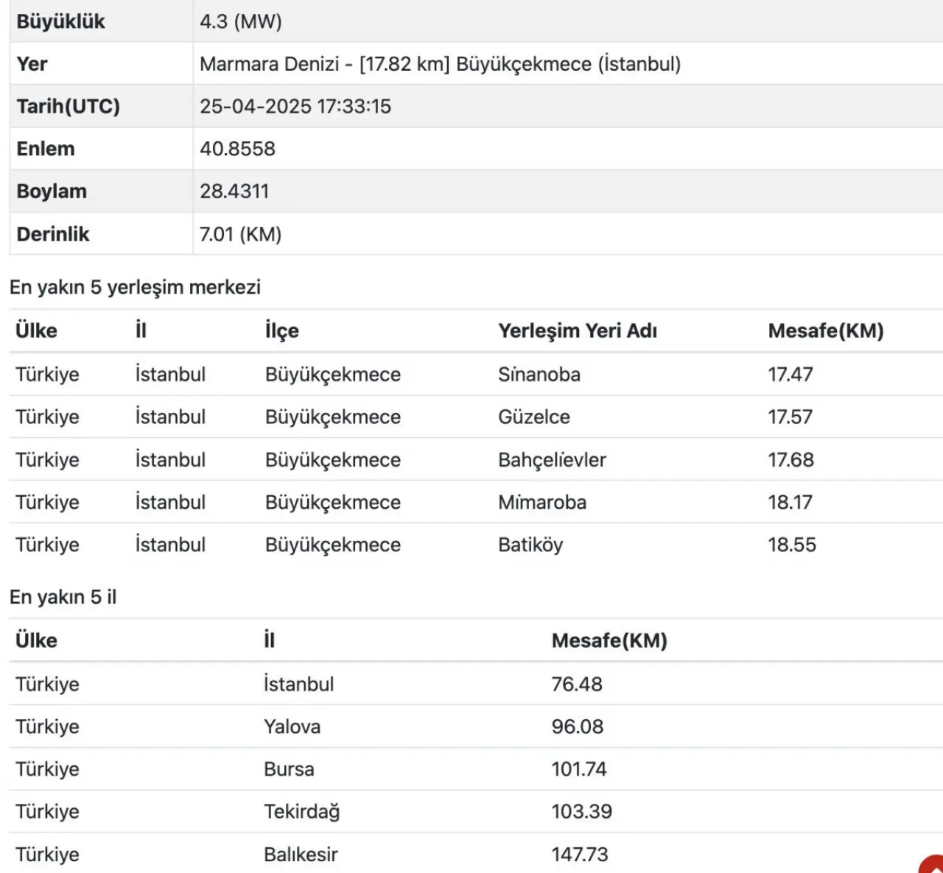
Task: Select the latitude value 40.8558
Action: click(x=237, y=149)
